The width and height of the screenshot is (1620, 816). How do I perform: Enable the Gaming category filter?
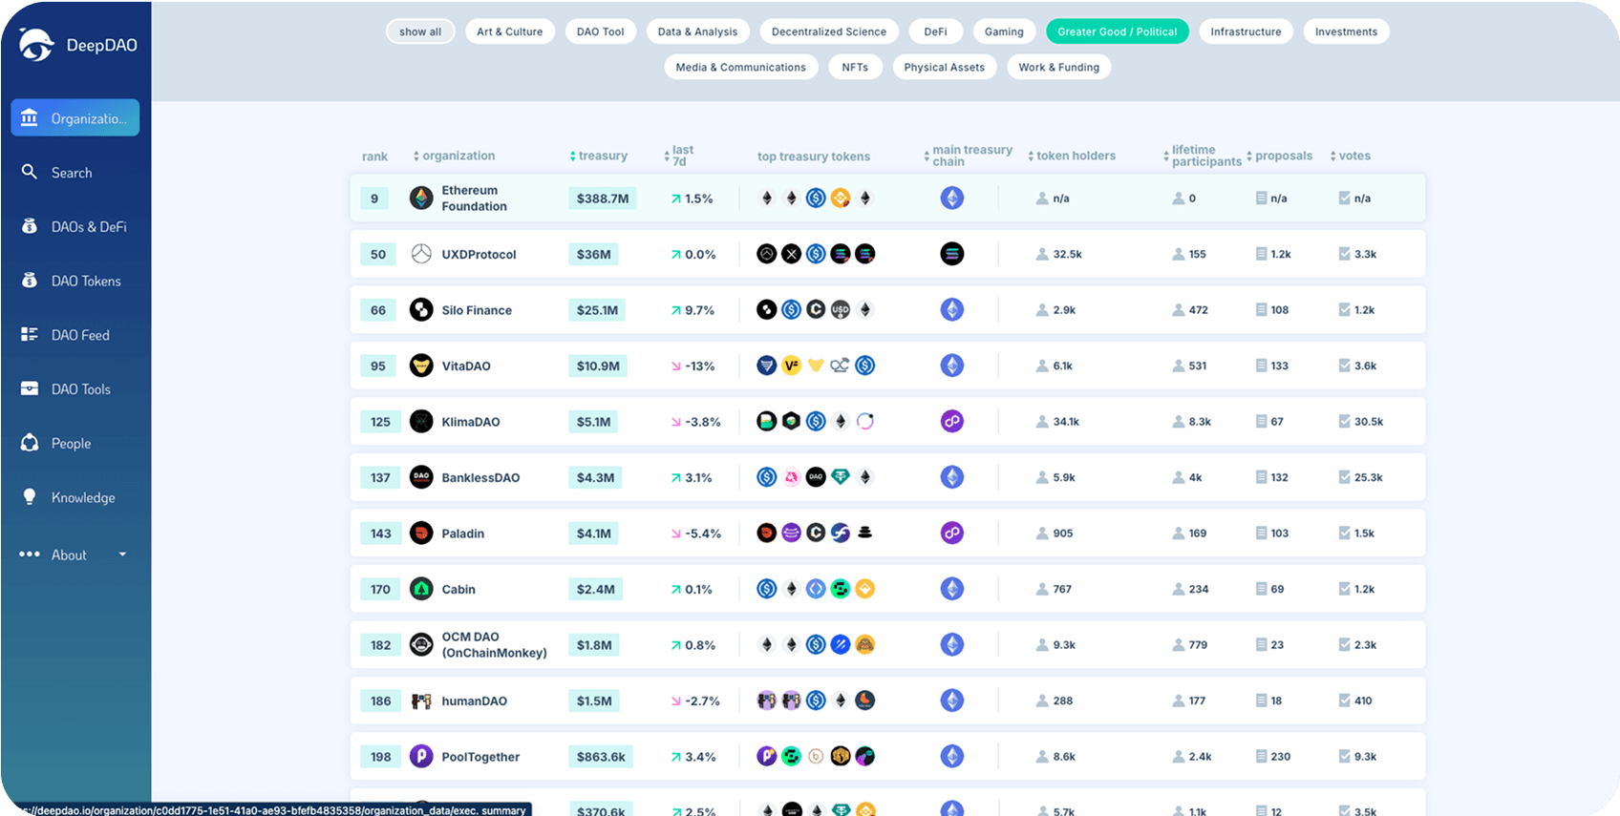pyautogui.click(x=1004, y=31)
